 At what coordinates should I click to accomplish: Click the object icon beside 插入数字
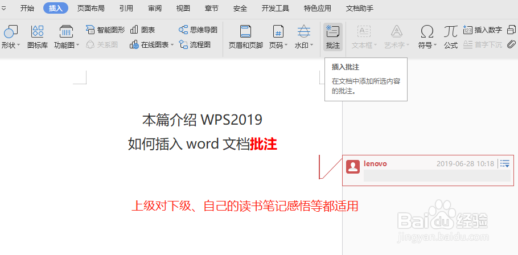pyautogui.click(x=511, y=30)
